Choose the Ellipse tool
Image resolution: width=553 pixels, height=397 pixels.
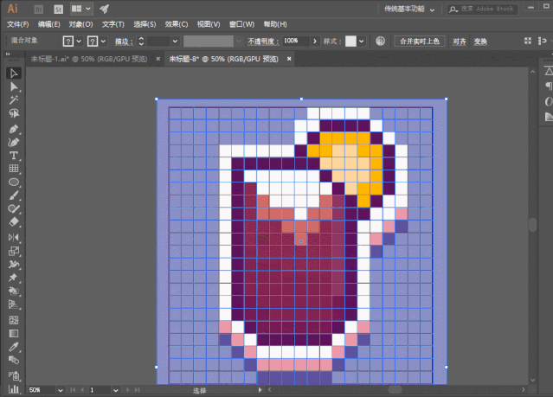[x=14, y=182]
